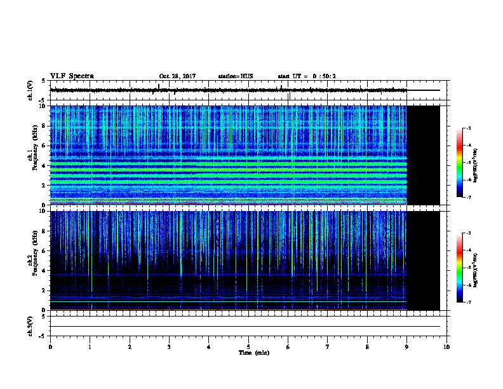The width and height of the screenshot is (503, 389).
Task: Click the ch.1 "Frequency (kHz)" axis label
Action: pyautogui.click(x=35, y=147)
